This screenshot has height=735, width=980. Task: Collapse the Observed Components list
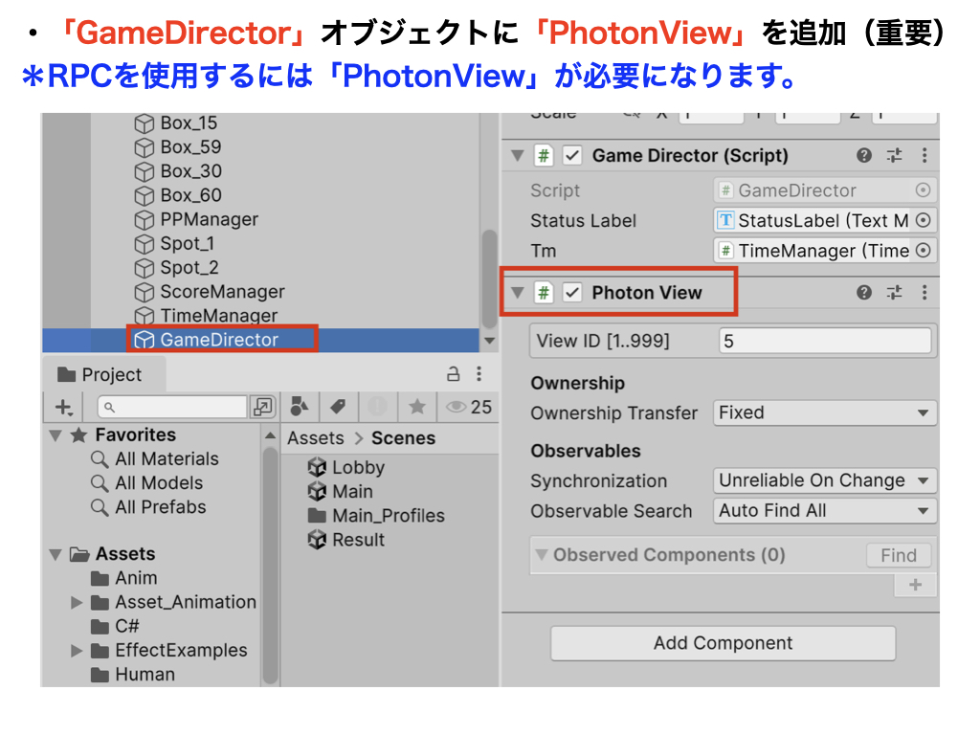[542, 554]
